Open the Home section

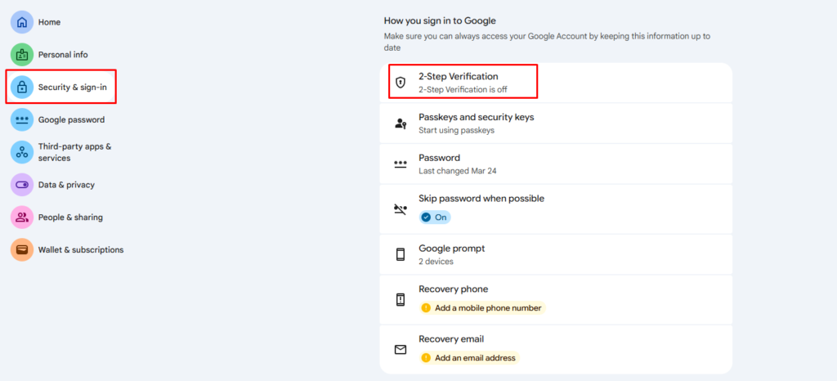[x=49, y=22]
